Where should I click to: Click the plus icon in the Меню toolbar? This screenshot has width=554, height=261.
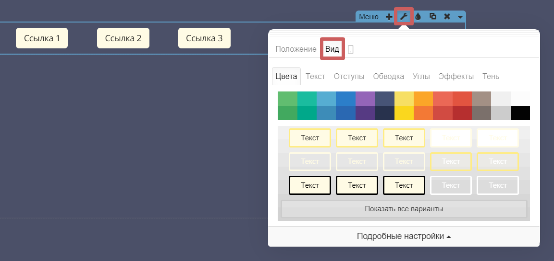pos(389,17)
